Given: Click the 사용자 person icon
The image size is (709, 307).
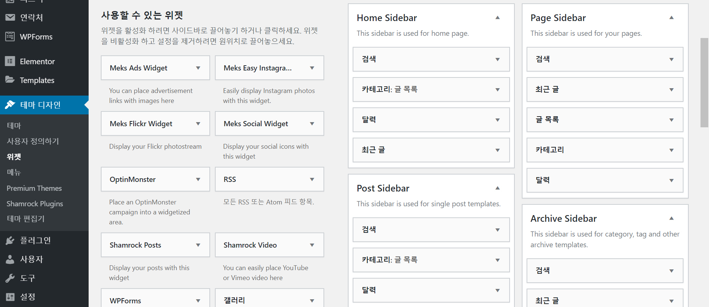Looking at the screenshot, I should click(x=10, y=259).
